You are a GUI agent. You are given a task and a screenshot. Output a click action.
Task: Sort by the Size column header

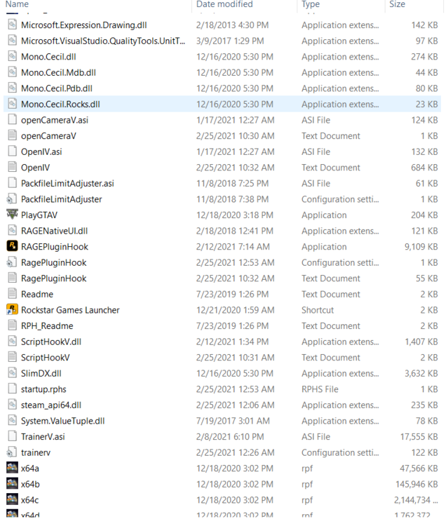(x=397, y=4)
